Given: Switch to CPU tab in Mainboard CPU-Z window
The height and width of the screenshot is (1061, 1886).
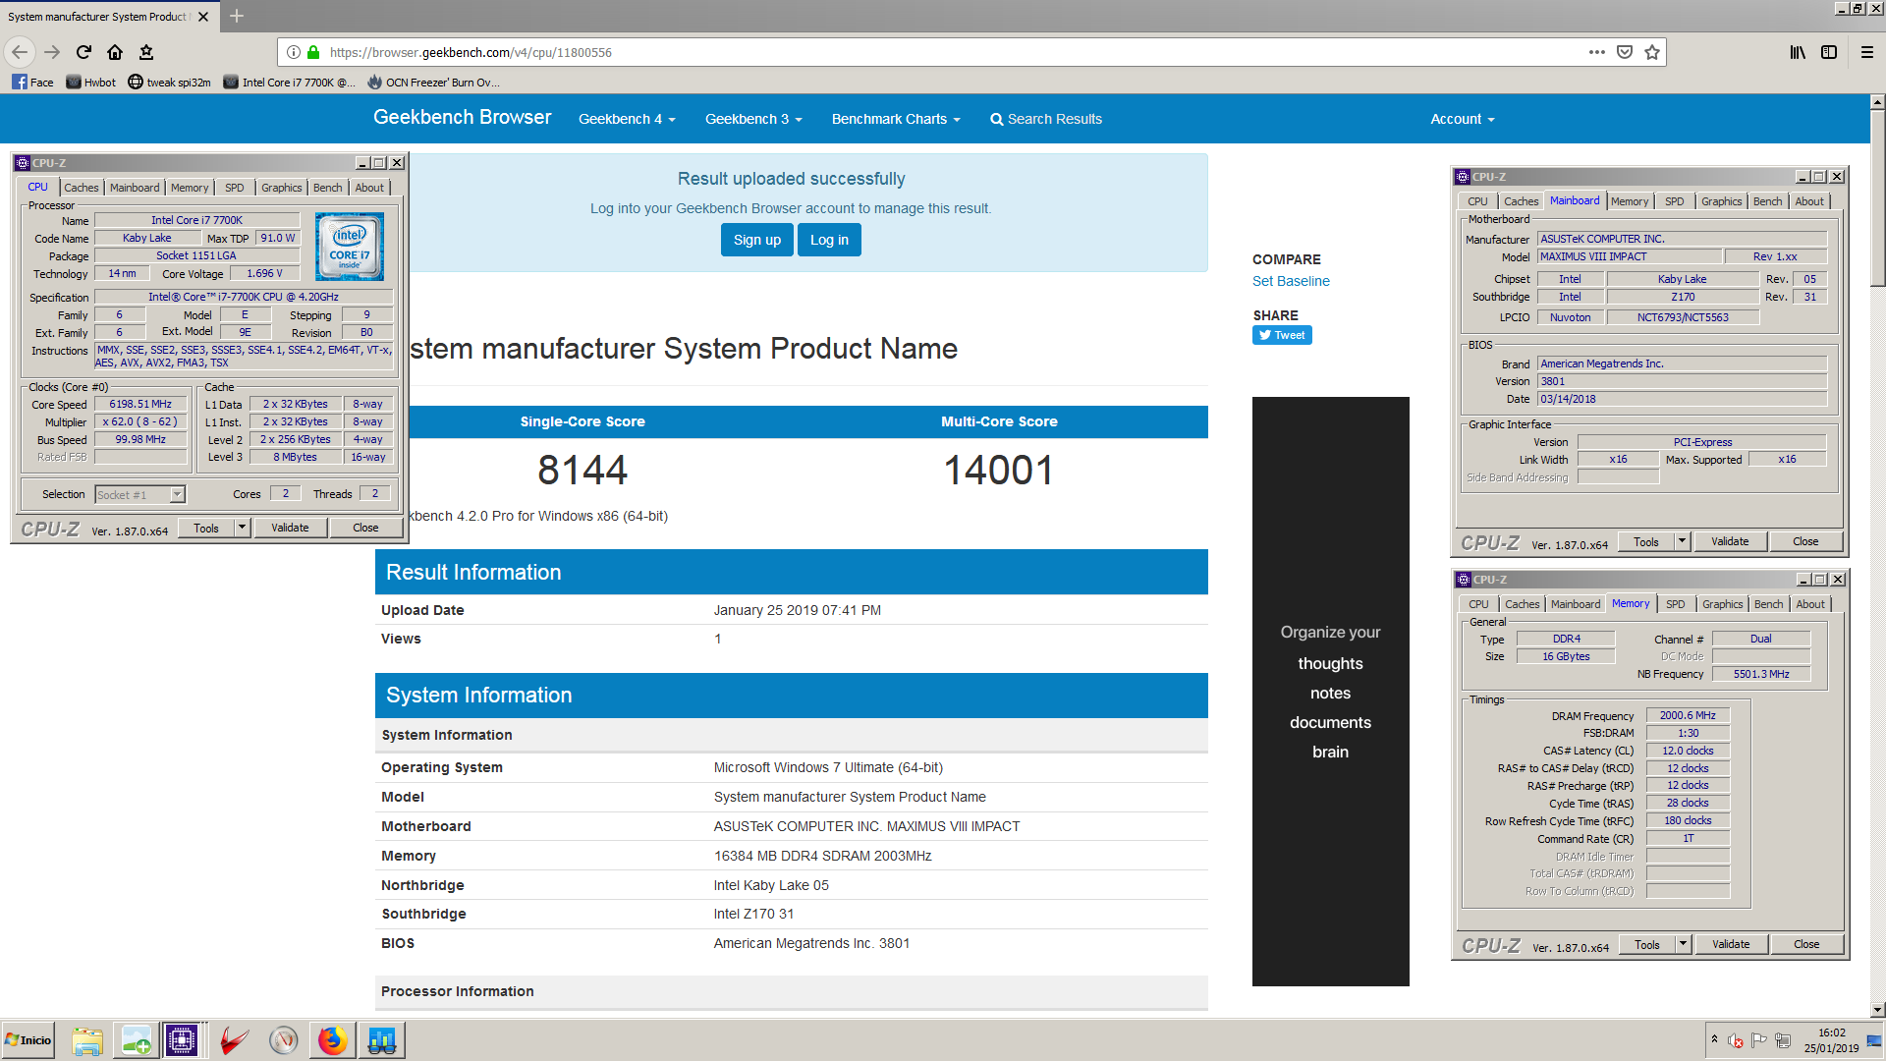Looking at the screenshot, I should (x=1477, y=201).
